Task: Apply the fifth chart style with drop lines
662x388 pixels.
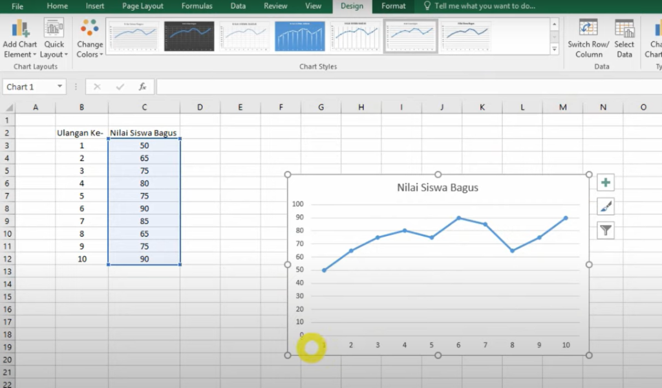Action: click(355, 36)
